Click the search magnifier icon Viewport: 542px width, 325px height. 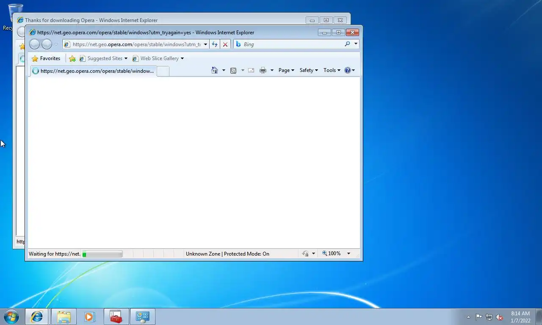point(347,44)
